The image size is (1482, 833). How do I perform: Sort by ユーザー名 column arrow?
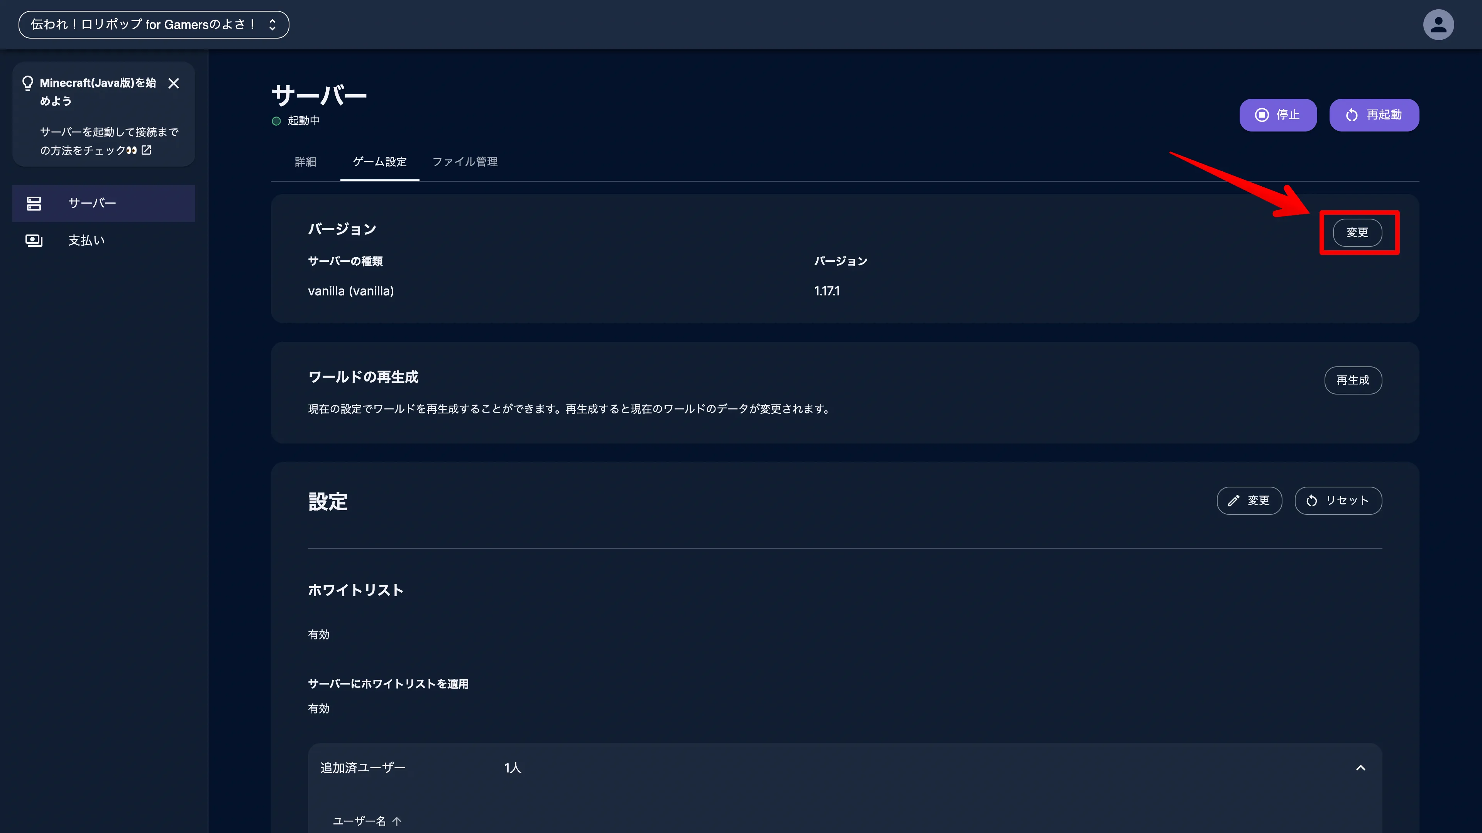(397, 821)
